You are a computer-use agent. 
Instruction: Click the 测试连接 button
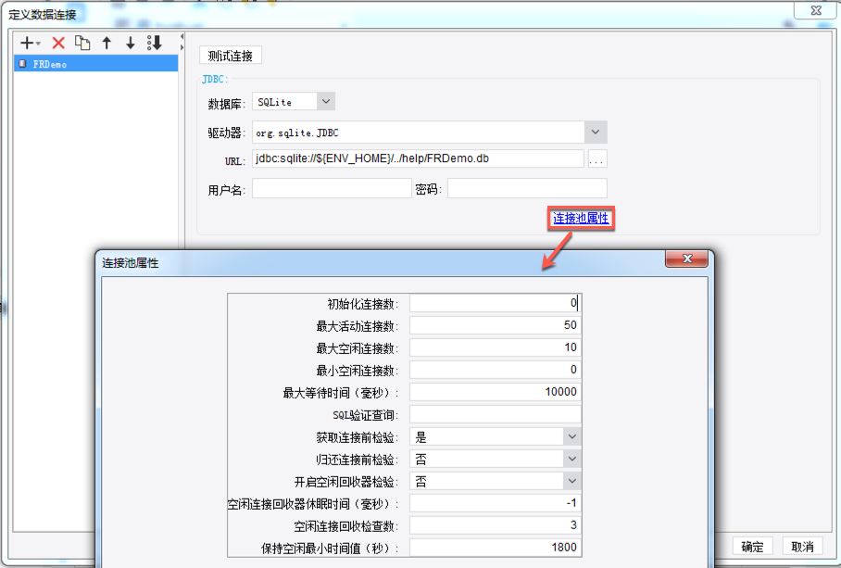231,56
